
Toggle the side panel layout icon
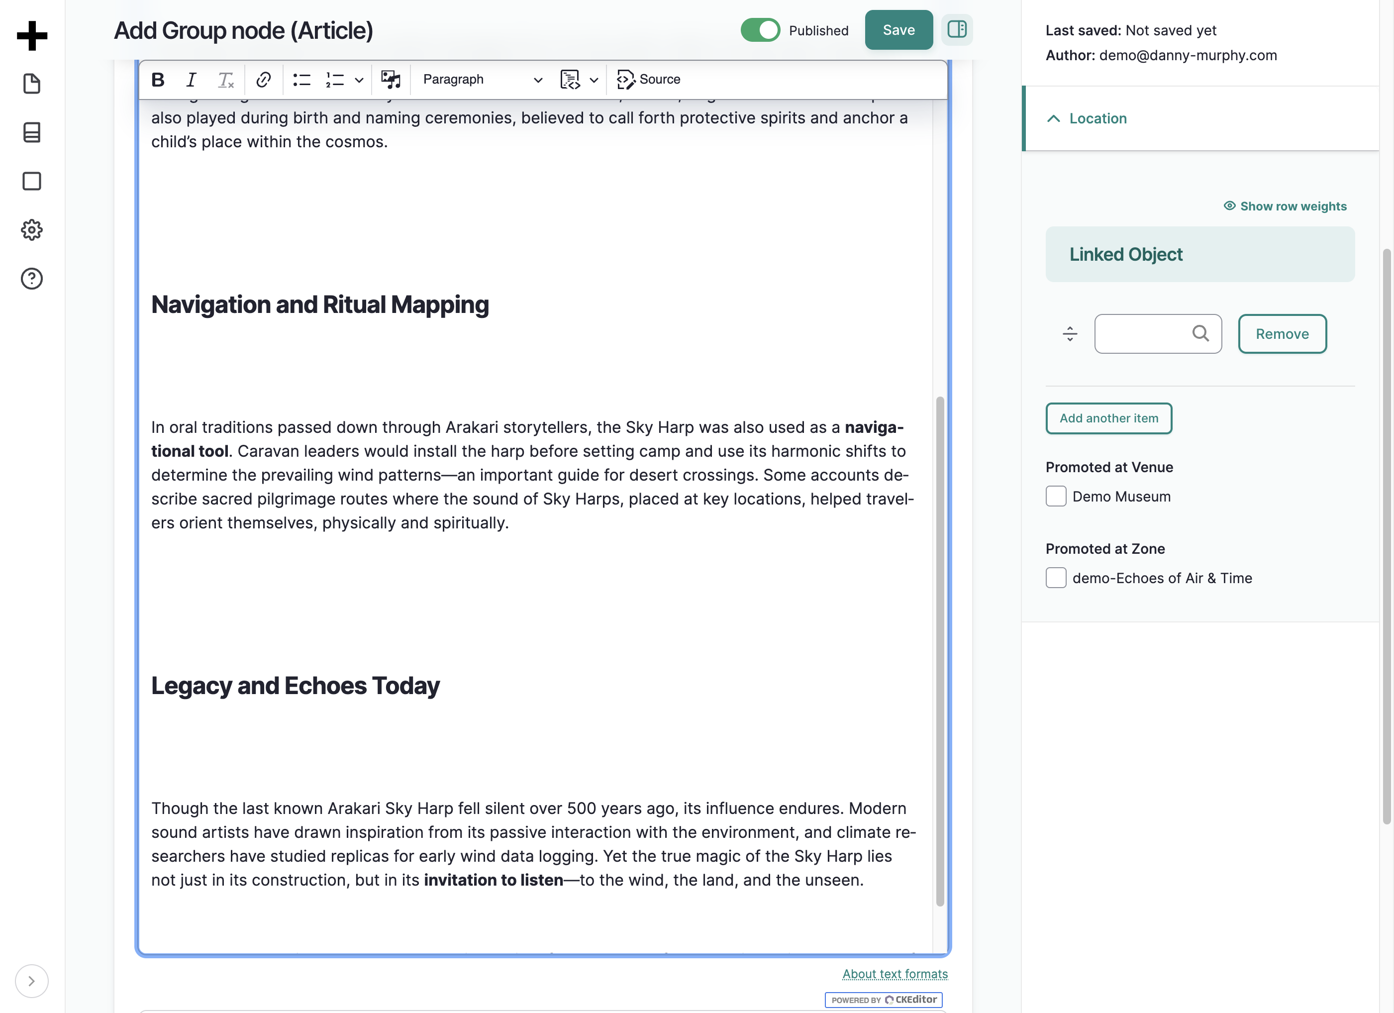(x=957, y=29)
